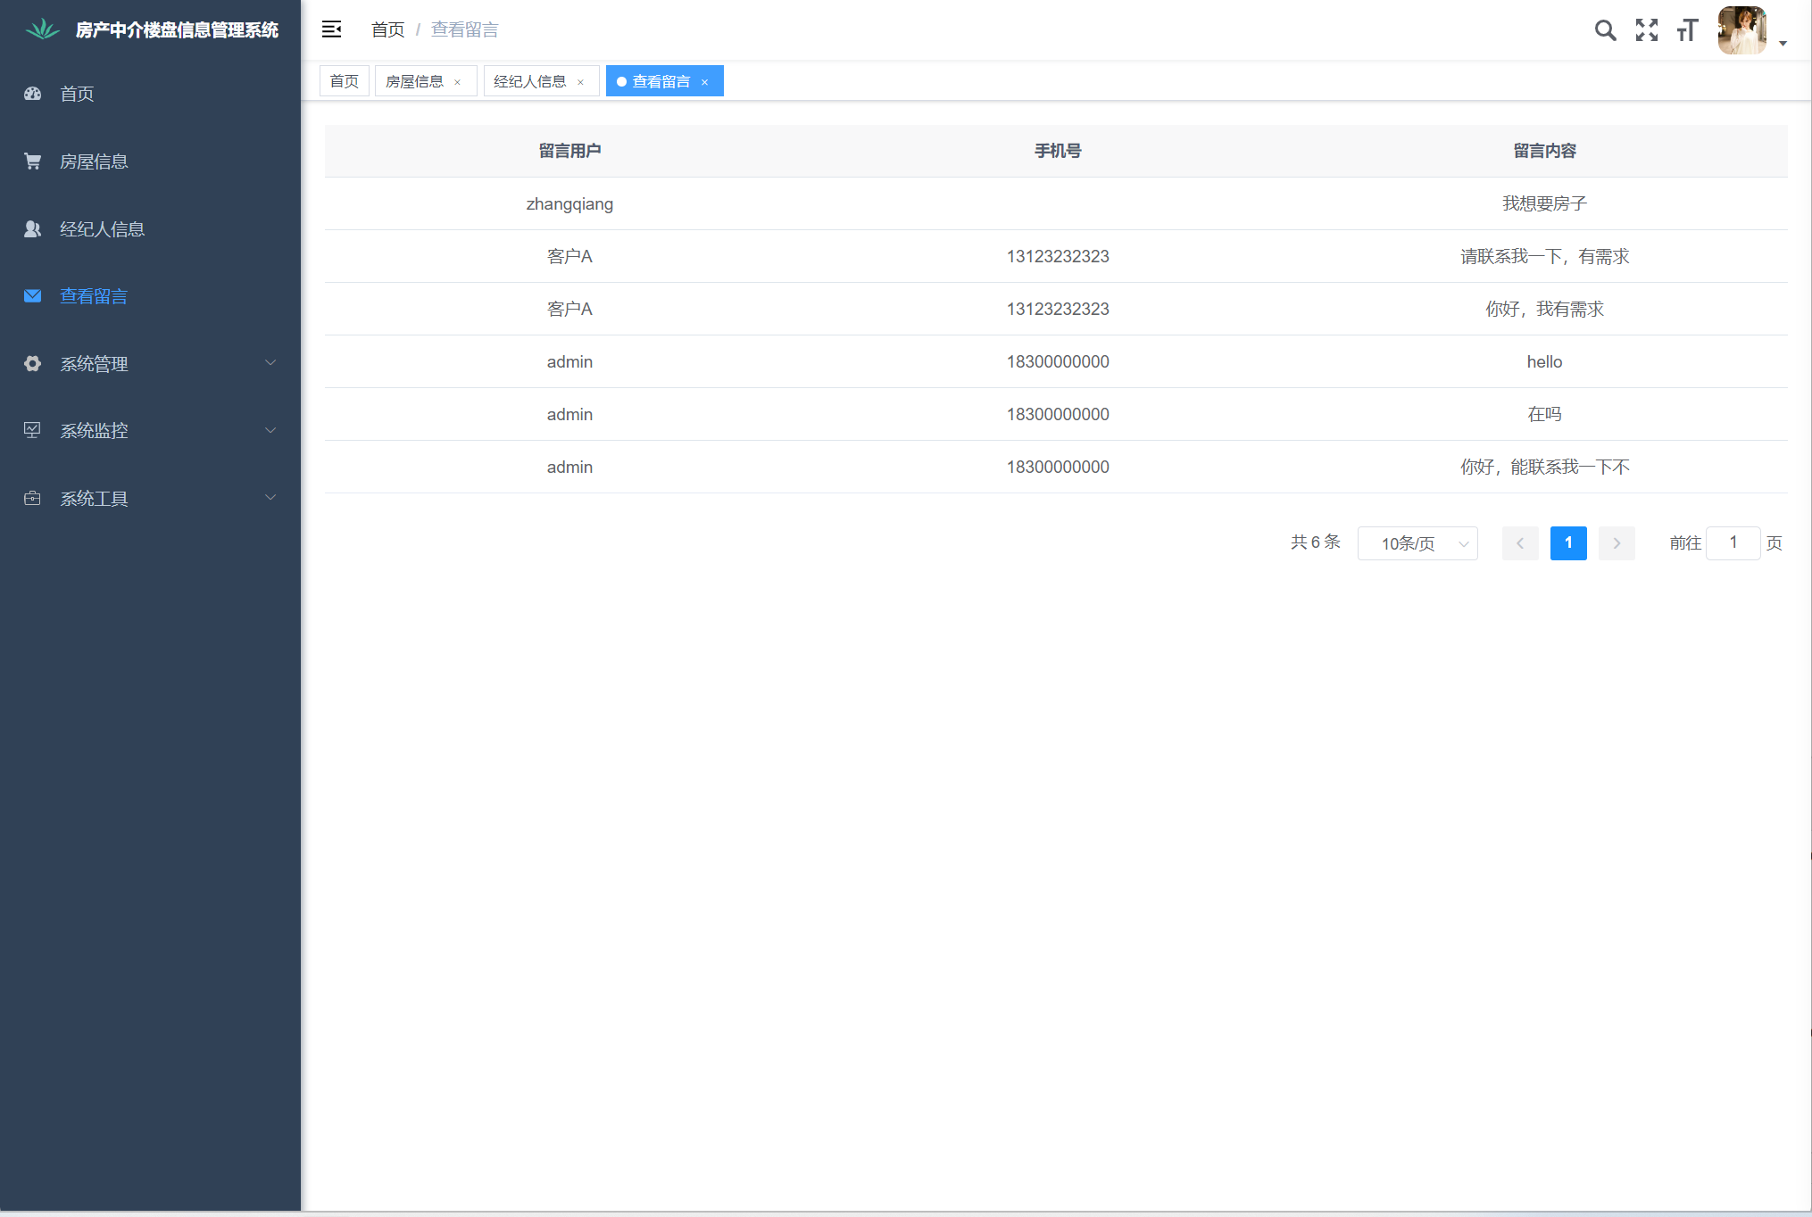This screenshot has width=1812, height=1217.
Task: Collapse the sidebar with hamburger icon
Action: pyautogui.click(x=331, y=29)
